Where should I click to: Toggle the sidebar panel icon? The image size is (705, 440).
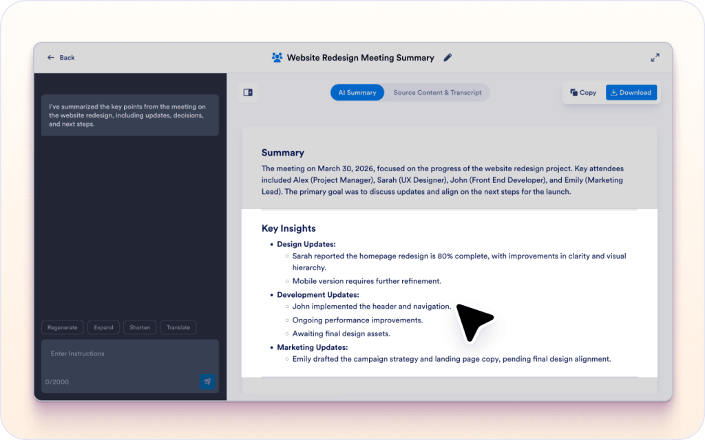(248, 91)
